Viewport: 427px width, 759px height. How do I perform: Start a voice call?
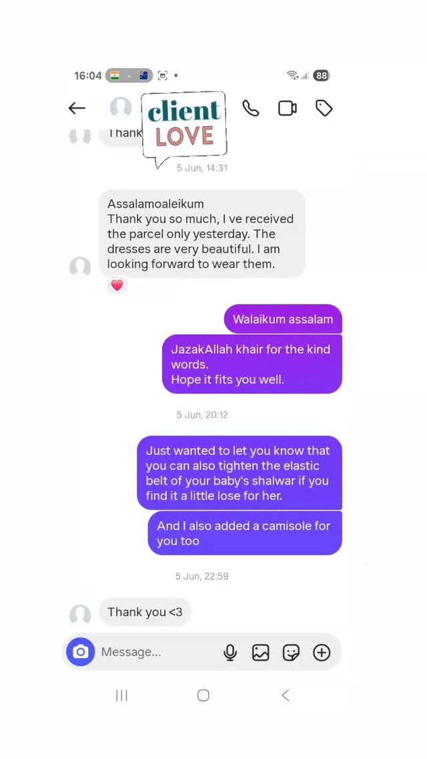click(x=250, y=108)
